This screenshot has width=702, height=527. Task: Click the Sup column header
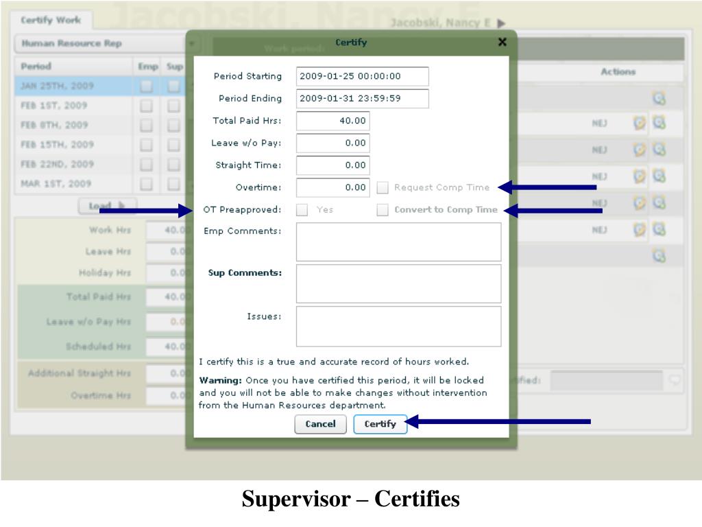coord(175,67)
